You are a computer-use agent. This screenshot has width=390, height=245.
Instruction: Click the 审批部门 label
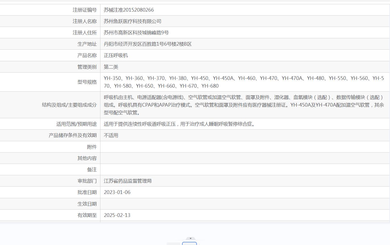coord(87,181)
